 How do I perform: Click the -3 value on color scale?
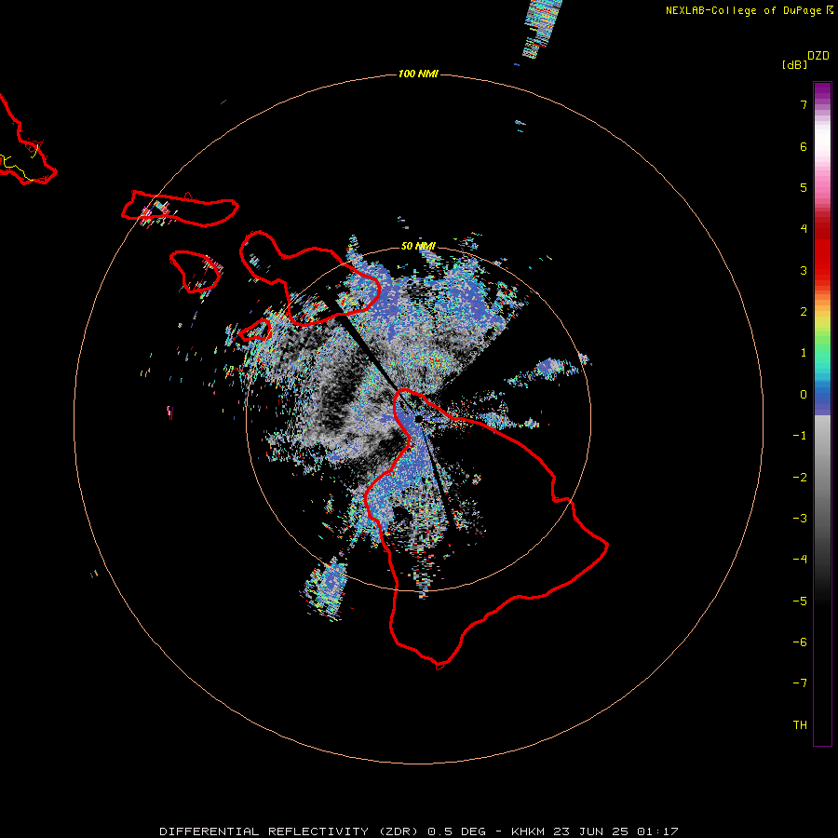pyautogui.click(x=800, y=519)
